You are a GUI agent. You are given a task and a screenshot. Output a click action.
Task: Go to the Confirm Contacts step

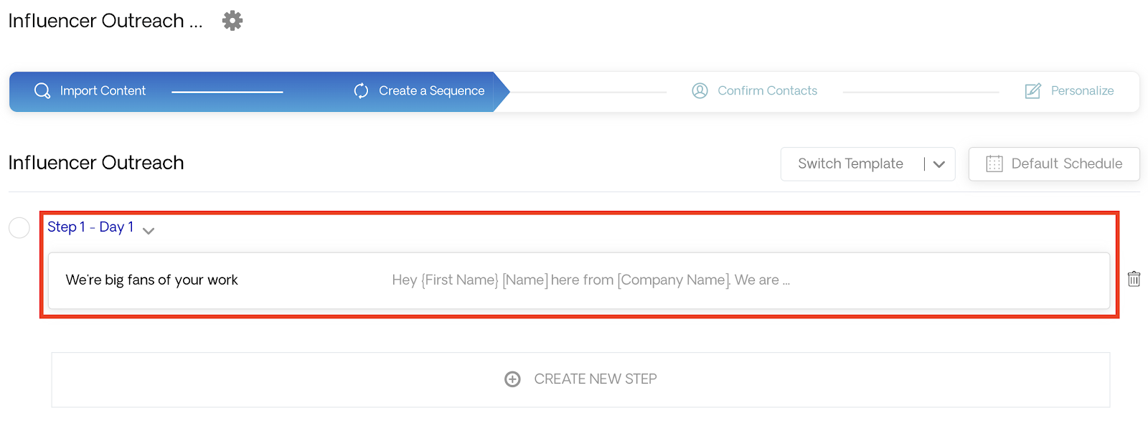[767, 91]
